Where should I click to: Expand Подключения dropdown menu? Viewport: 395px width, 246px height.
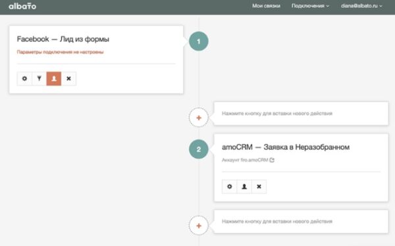[310, 6]
